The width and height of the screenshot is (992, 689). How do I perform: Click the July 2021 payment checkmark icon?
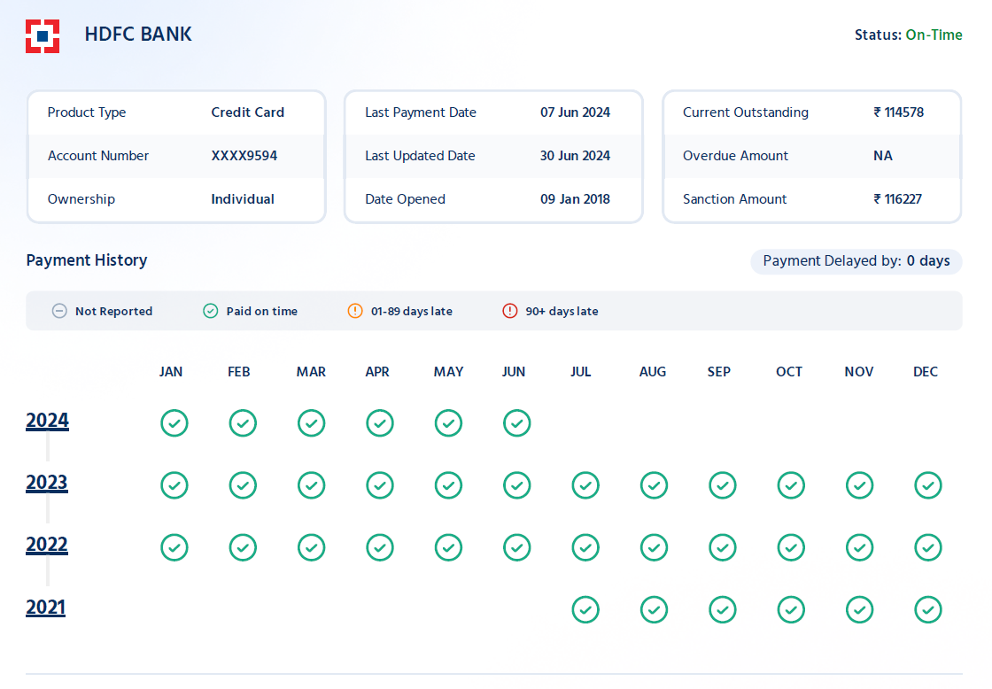click(585, 610)
